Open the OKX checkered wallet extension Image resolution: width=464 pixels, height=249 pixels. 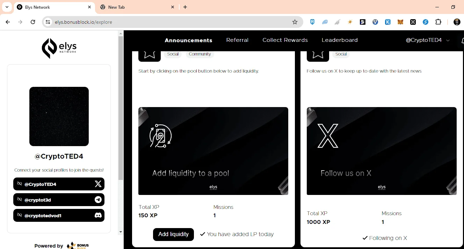(413, 22)
